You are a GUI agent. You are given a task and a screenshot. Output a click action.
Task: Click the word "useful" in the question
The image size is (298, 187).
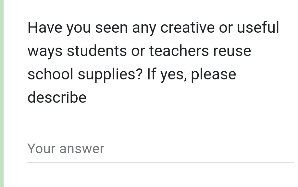[258, 28]
